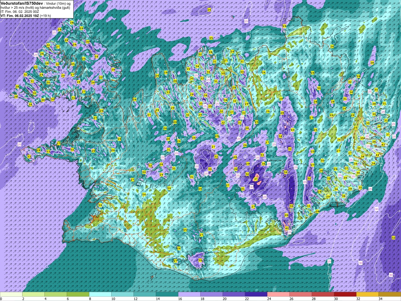
Task: Click the yellow '40' gust label
Action: click(287, 228)
